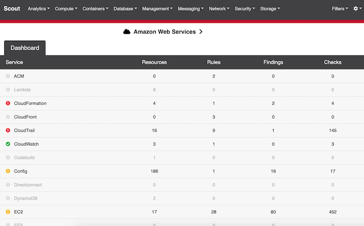Viewport: 364px width, 226px height.
Task: Open the Security dropdown menu
Action: (245, 9)
